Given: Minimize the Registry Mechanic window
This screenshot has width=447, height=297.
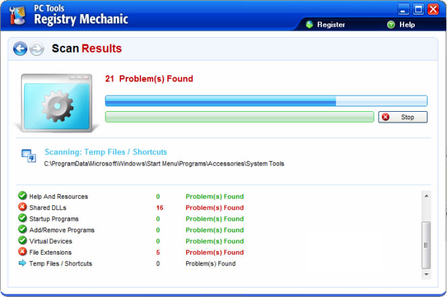Looking at the screenshot, I should click(x=403, y=9).
